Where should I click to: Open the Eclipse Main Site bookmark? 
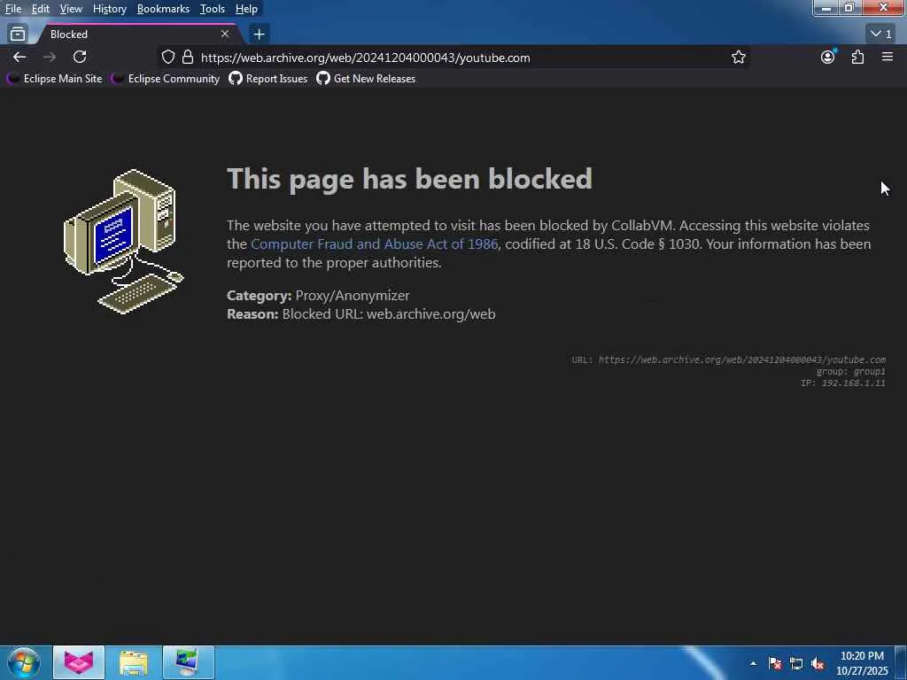pos(54,79)
